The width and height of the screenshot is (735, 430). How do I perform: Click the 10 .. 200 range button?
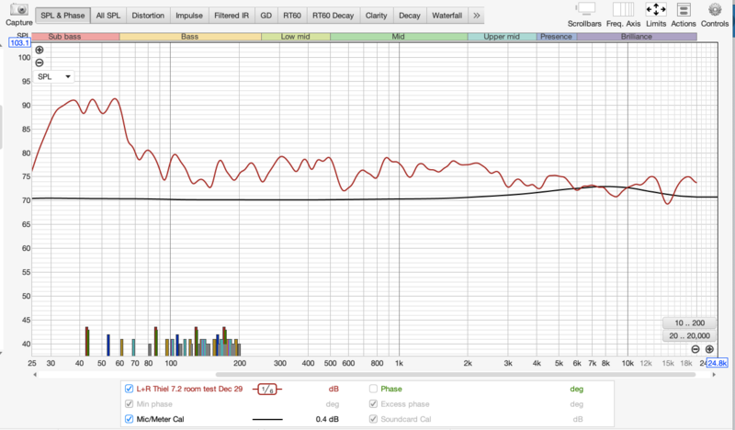click(688, 322)
